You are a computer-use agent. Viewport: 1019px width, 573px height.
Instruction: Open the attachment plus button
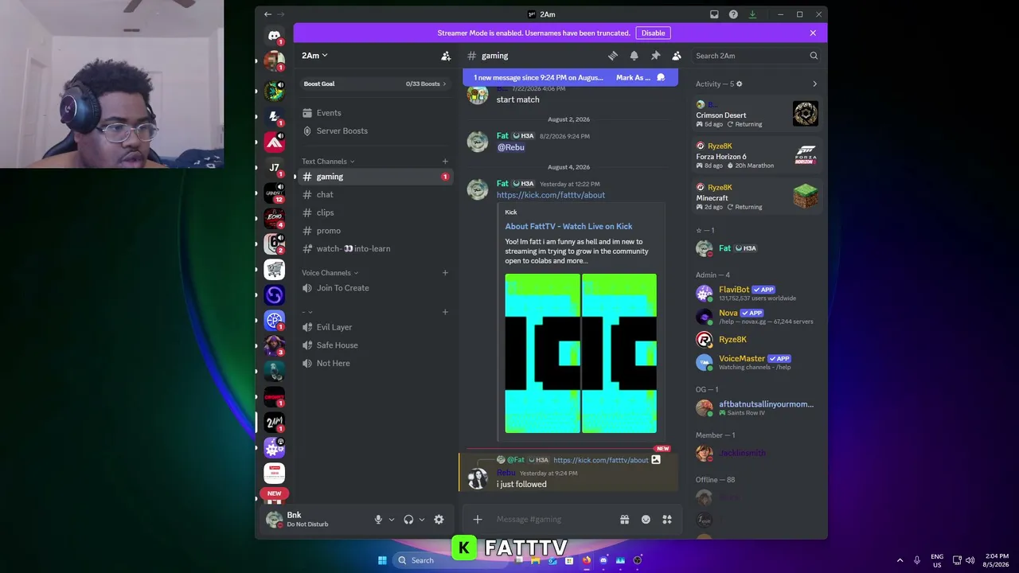478,520
